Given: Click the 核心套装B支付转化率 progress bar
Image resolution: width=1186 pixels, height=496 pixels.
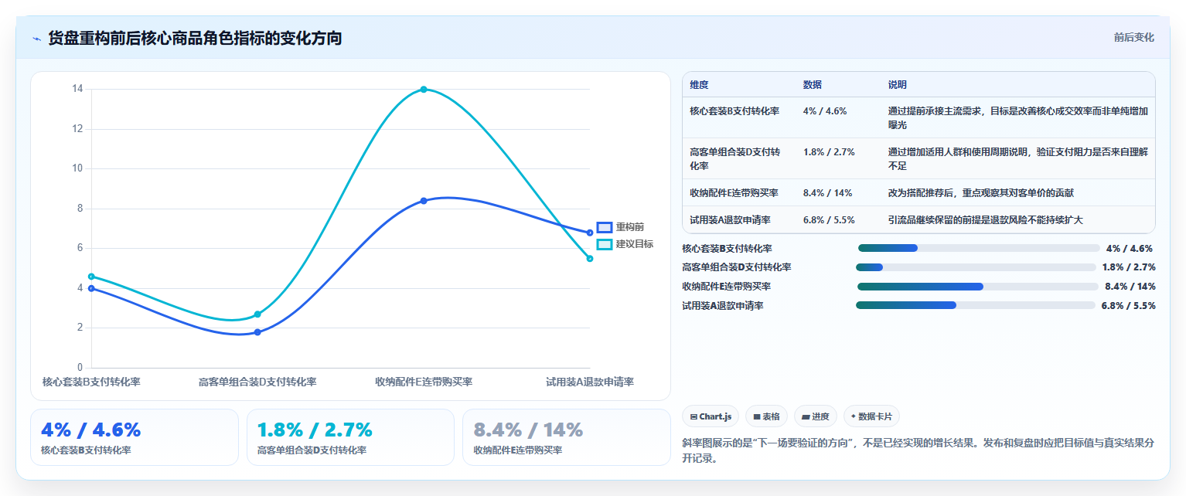Looking at the screenshot, I should tap(979, 248).
